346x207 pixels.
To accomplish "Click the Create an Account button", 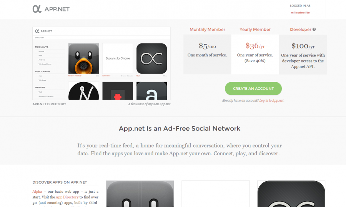I will (253, 89).
